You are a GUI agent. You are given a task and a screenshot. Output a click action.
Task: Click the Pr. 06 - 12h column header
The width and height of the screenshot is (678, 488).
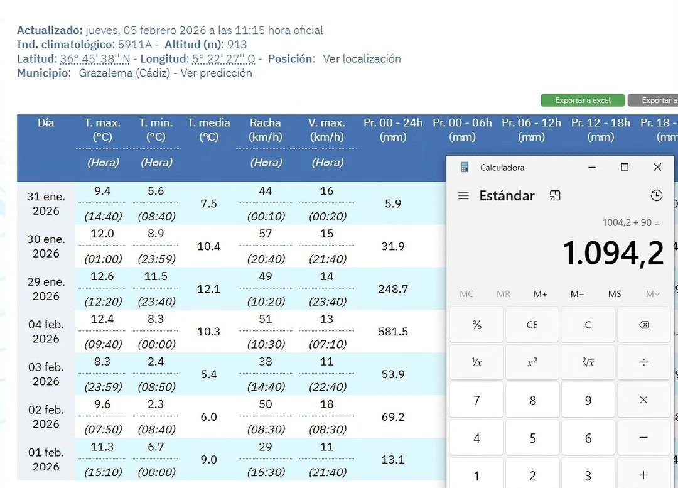[532, 130]
